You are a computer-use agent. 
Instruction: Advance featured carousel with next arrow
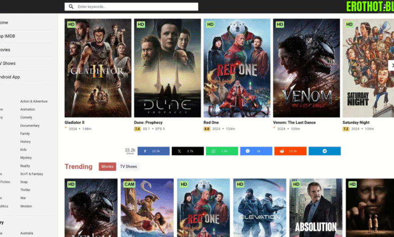tap(391, 65)
